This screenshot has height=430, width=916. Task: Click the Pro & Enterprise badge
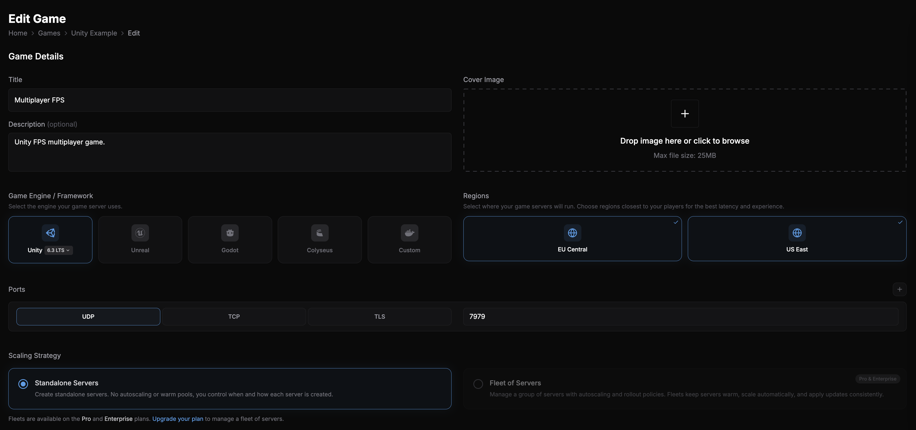[x=877, y=379]
